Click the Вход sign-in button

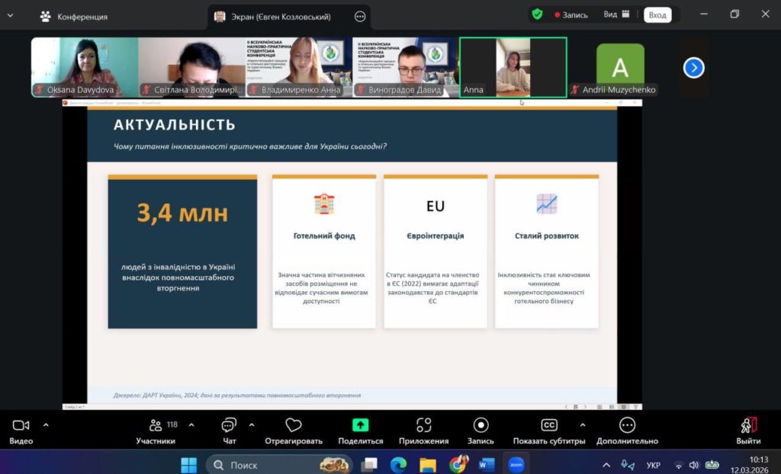click(657, 15)
